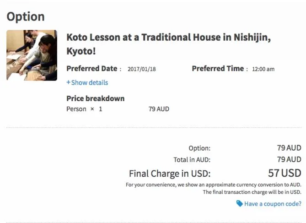Click the time value 12:00 am
The width and height of the screenshot is (306, 223).
pyautogui.click(x=263, y=69)
